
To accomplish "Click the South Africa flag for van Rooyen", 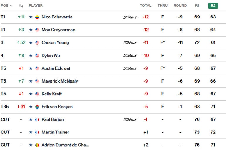I will (x=37, y=107).
